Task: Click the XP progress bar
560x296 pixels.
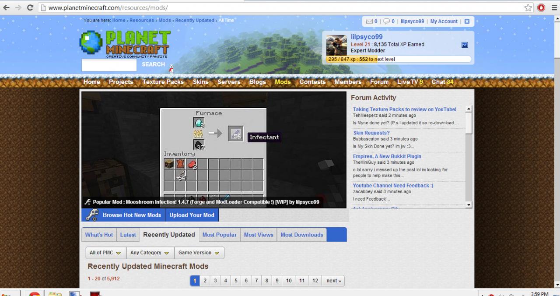Action: (x=398, y=59)
